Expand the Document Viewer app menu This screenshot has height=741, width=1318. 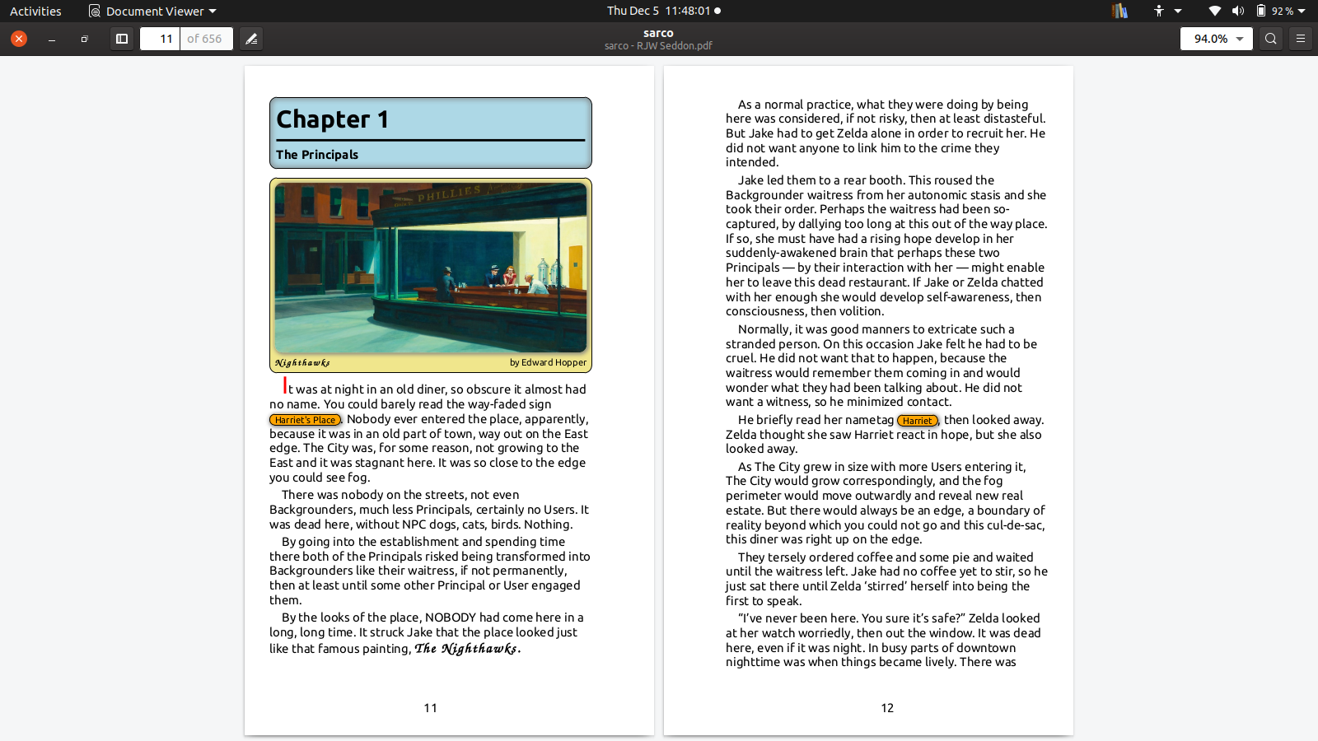click(x=152, y=11)
